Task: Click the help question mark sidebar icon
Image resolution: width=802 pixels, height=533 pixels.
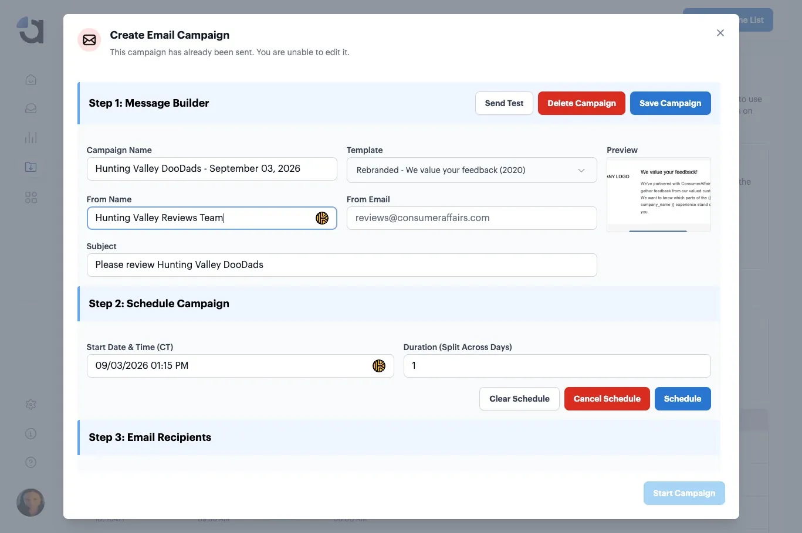Action: [31, 462]
